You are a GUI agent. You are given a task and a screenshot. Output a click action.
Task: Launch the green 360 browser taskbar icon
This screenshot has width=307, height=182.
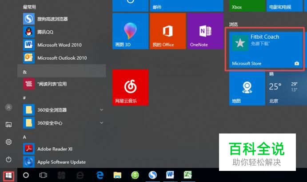[135, 175]
